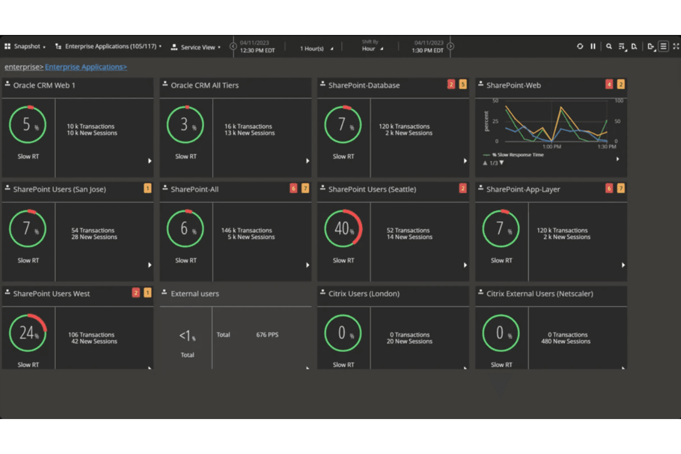Screen dimensions: 681x454
Task: Expand the Oracle CRM Web 1 card arrow
Action: coord(150,161)
